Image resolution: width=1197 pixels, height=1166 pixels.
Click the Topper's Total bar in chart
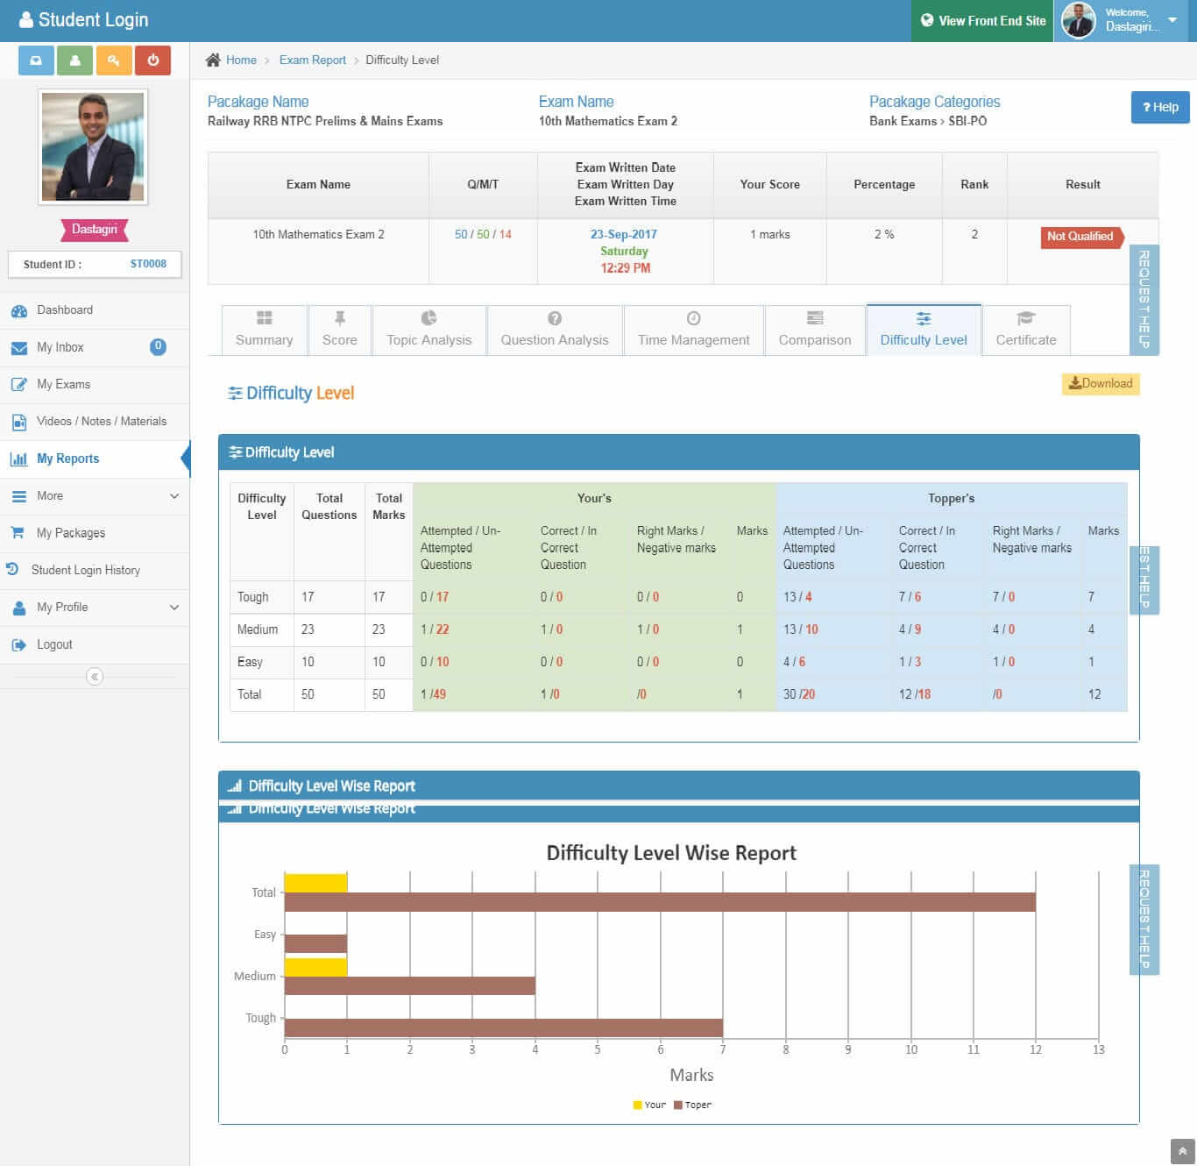(659, 902)
